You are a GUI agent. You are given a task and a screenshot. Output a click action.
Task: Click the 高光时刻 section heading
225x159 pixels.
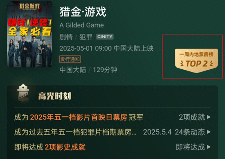click(x=54, y=96)
